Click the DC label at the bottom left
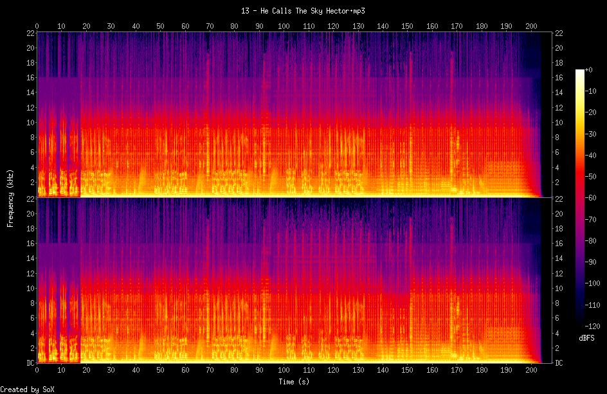 tap(30, 363)
